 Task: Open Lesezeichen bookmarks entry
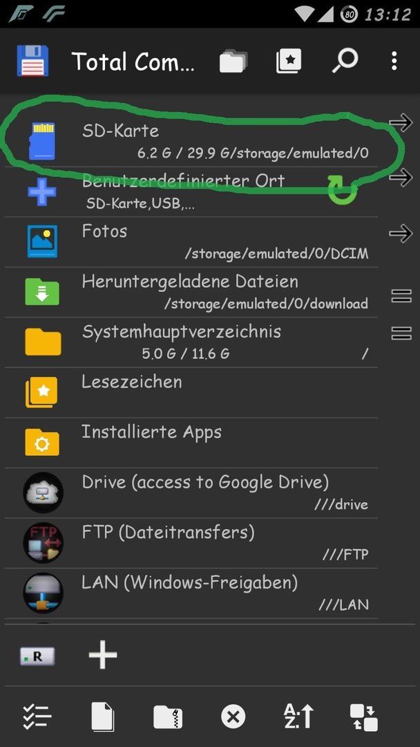[191, 393]
